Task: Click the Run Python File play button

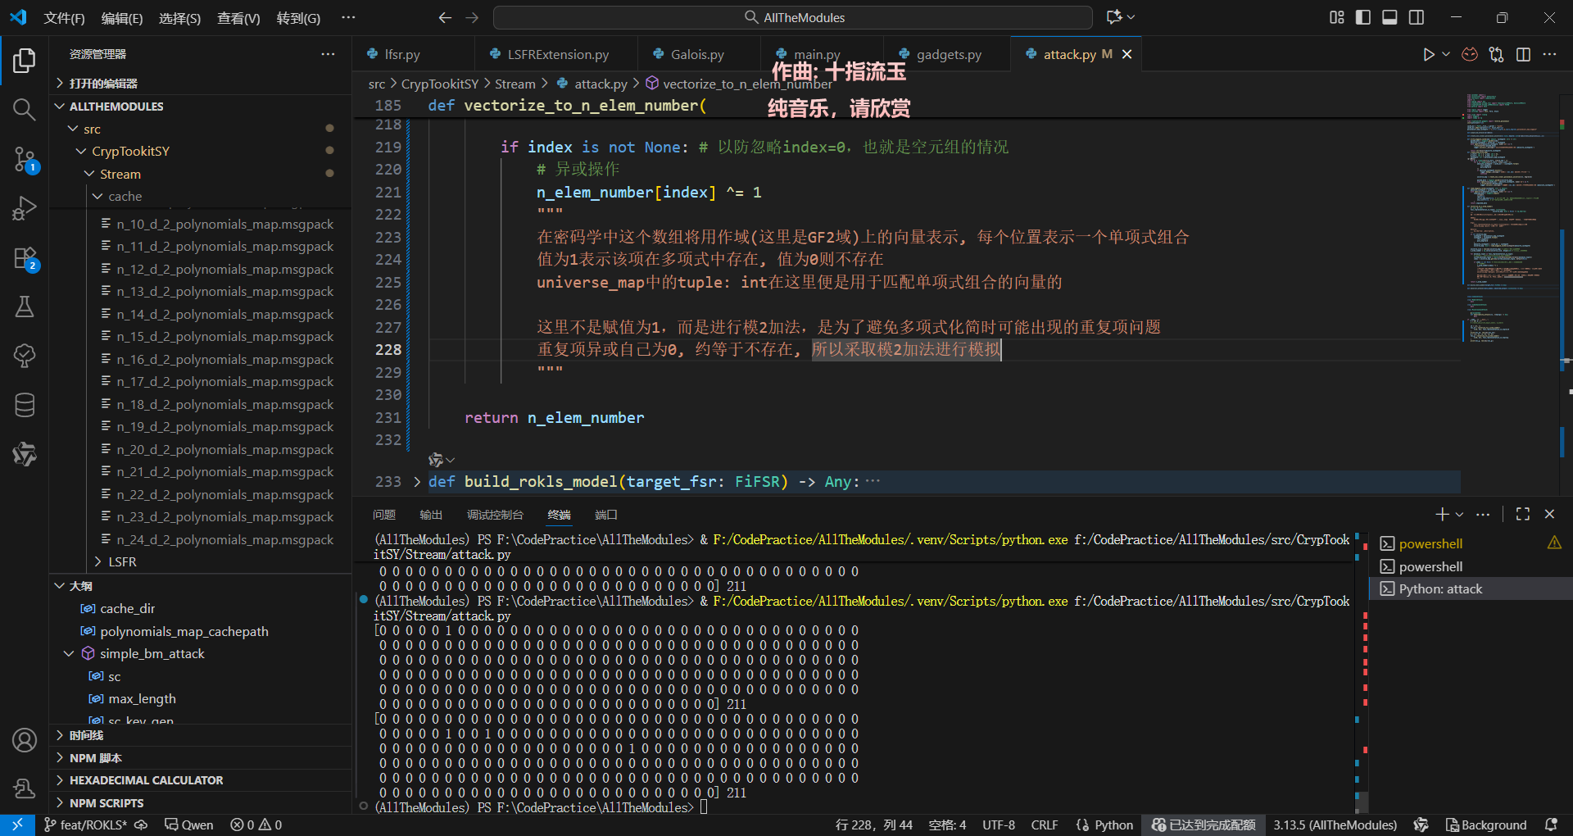Action: pyautogui.click(x=1428, y=55)
